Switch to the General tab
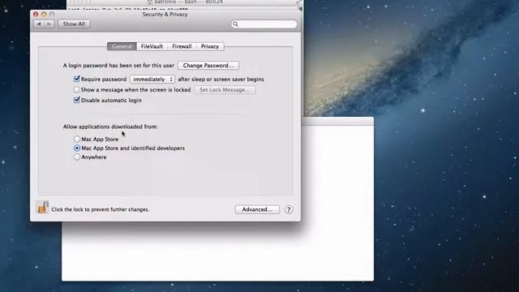The image size is (519, 292). 122,46
